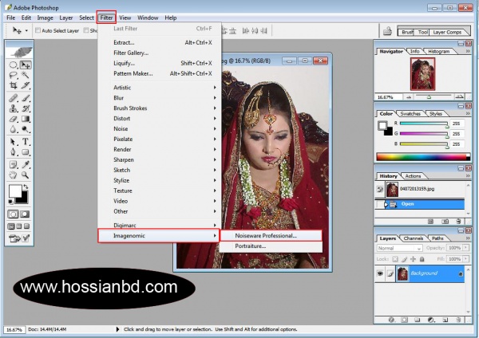Select the Dodge tool
Image resolution: width=479 pixels, height=338 pixels.
[x=26, y=129]
